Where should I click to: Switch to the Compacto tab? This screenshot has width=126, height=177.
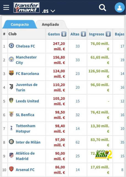pyautogui.click(x=20, y=24)
